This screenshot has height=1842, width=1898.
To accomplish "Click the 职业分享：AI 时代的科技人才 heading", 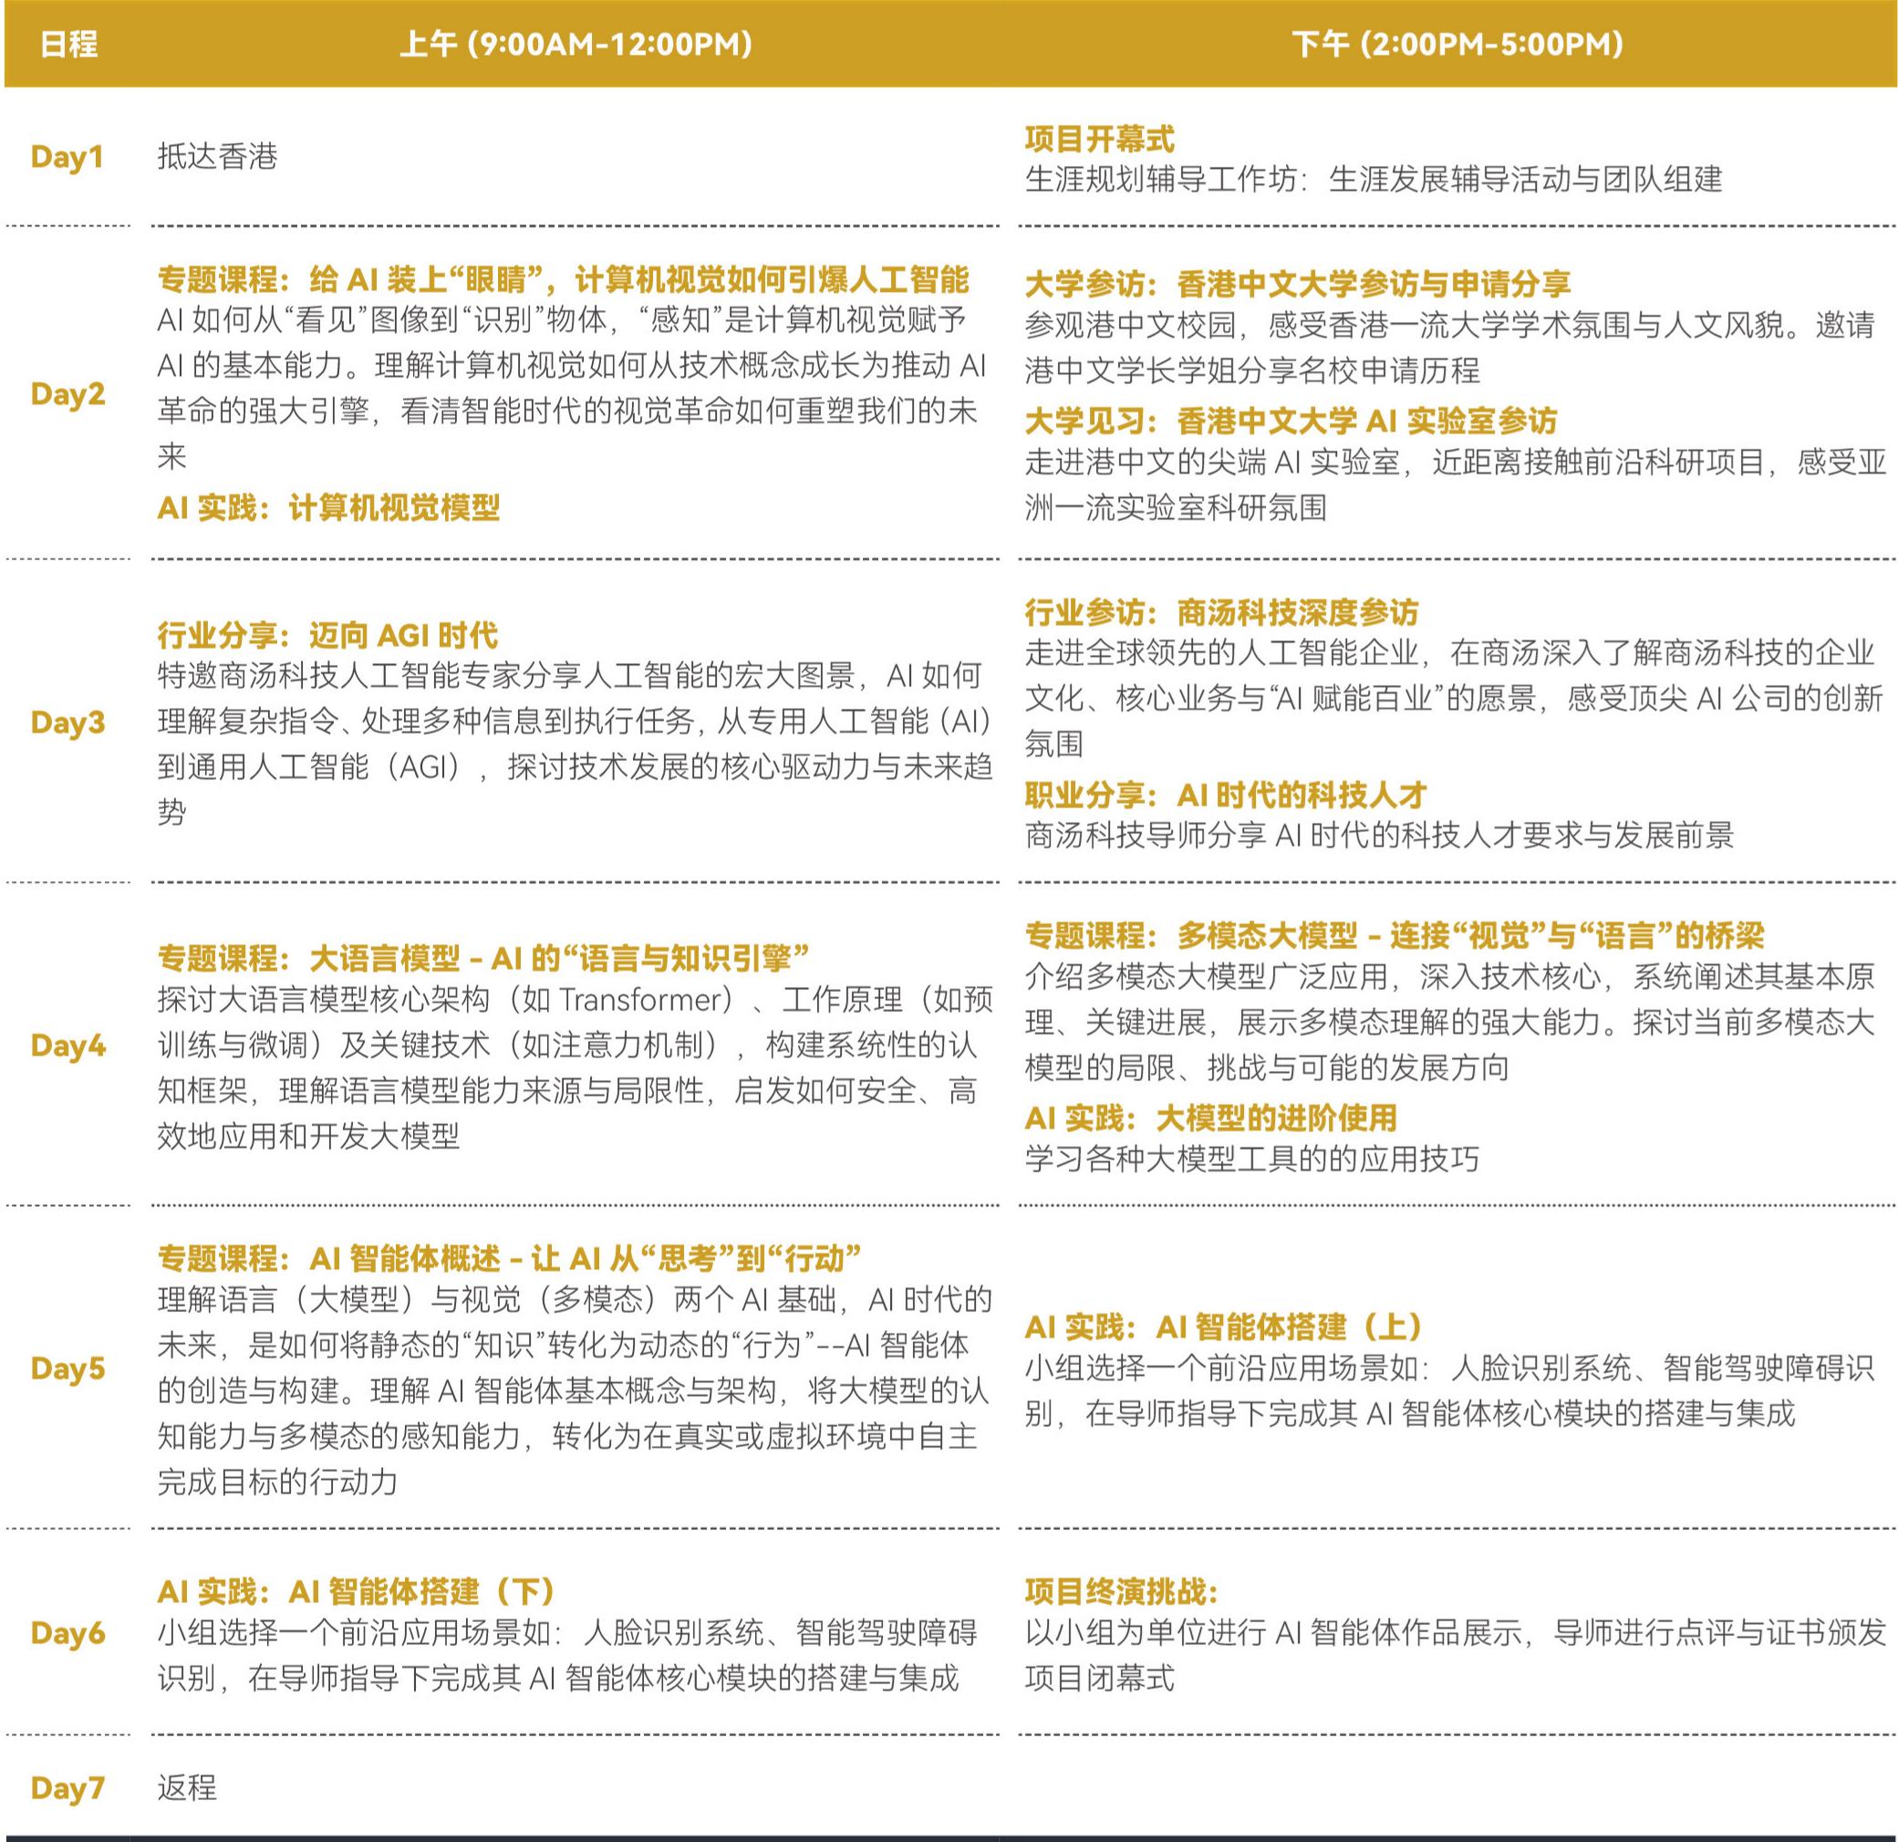I will coord(1225,796).
